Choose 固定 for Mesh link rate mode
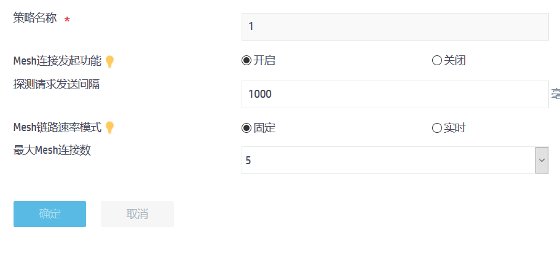The width and height of the screenshot is (560, 254). (246, 128)
